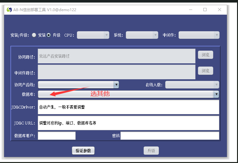Maximize the A8-N deployment tool window
Image resolution: width=238 pixels, height=163 pixels.
click(x=205, y=10)
